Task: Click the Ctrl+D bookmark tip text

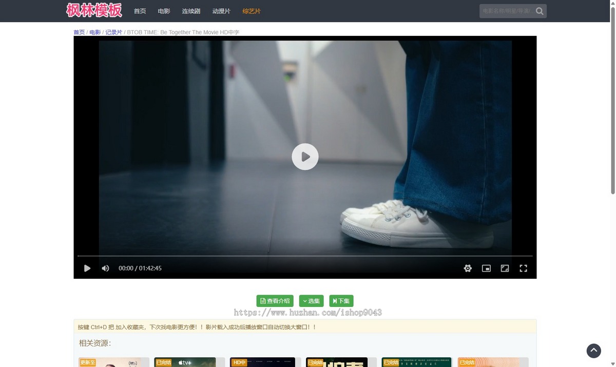Action: tap(197, 326)
